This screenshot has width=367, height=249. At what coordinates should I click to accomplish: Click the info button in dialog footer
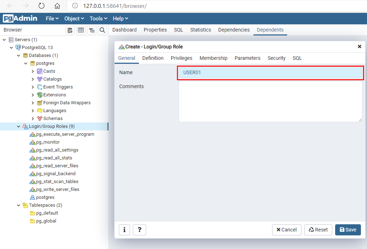(x=124, y=230)
